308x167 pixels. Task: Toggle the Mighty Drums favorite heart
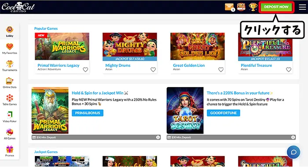153,69
